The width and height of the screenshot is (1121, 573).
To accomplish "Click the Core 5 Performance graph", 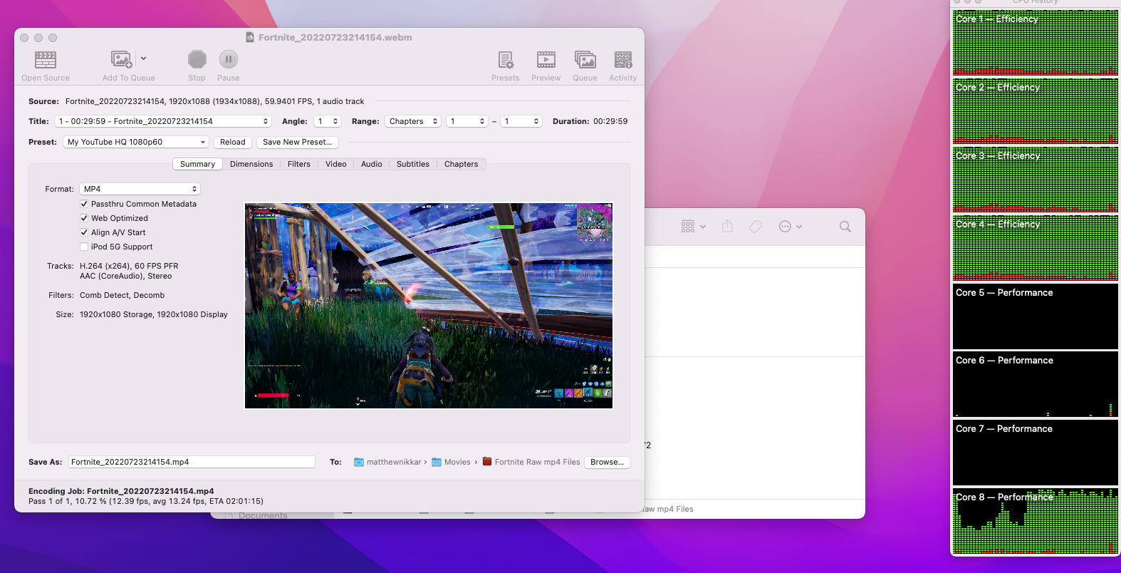I will tap(1036, 316).
